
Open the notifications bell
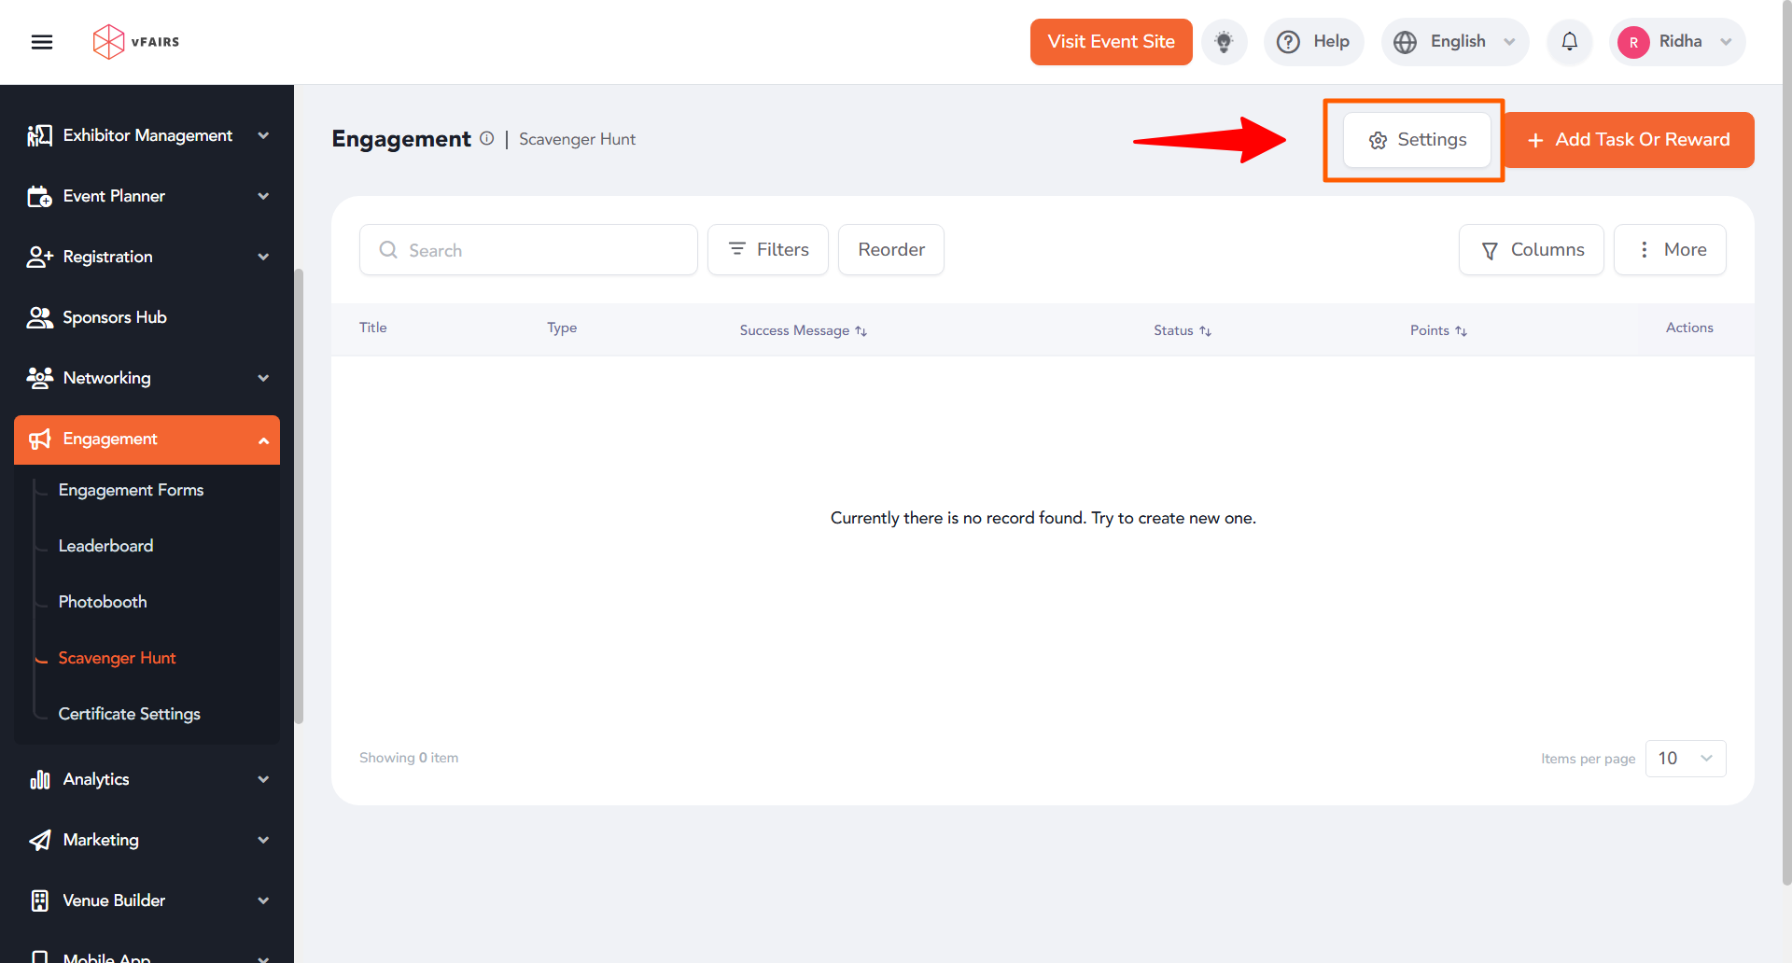click(x=1569, y=42)
